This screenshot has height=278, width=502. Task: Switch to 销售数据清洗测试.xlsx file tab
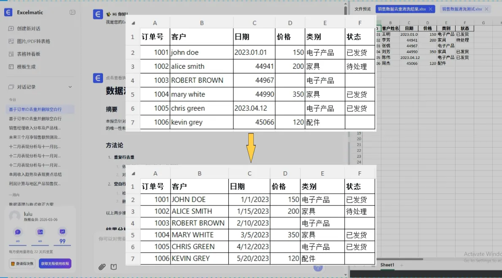[461, 9]
